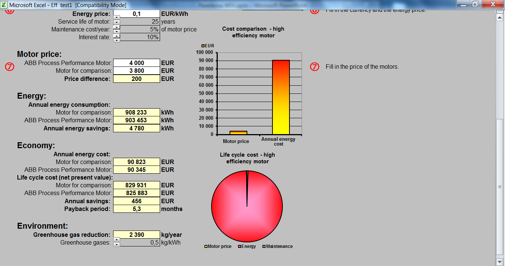Click the Cost comparison chart title
The image size is (505, 266).
tap(253, 32)
